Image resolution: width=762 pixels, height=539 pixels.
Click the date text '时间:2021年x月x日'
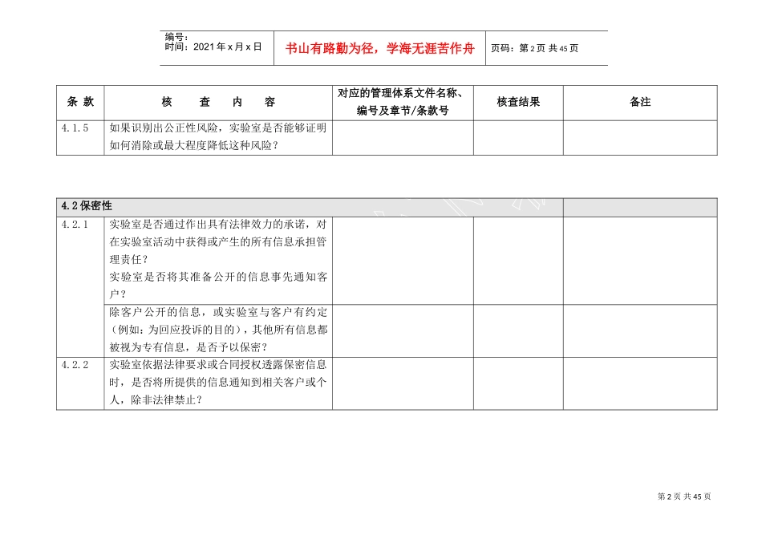click(x=213, y=47)
